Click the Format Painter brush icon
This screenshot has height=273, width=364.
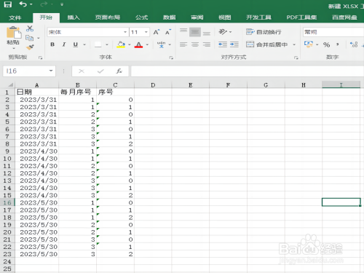30,47
